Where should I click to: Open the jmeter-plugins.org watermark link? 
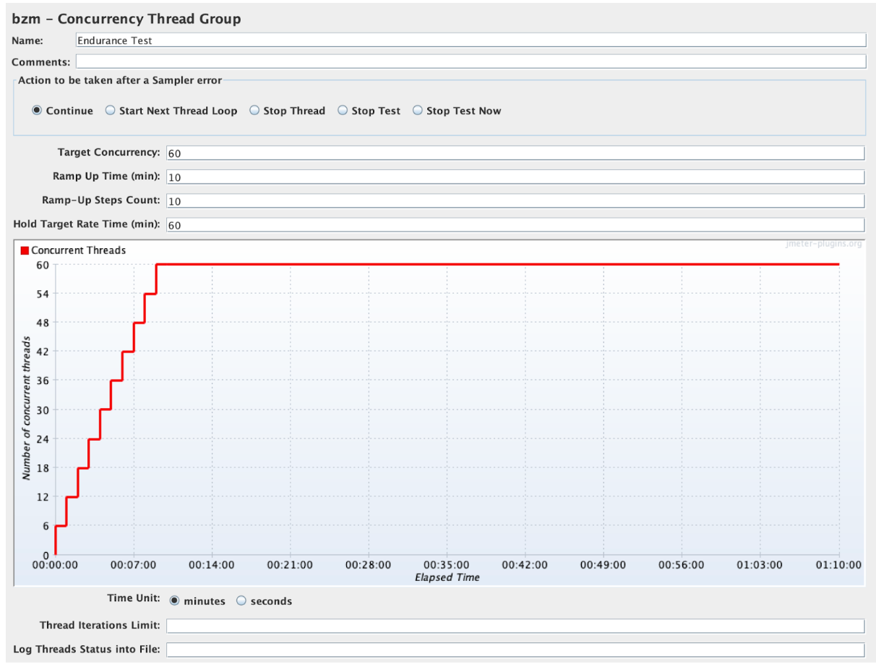coord(823,244)
